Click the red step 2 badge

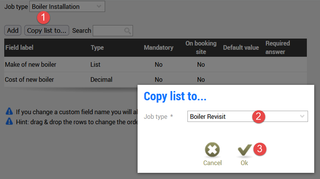point(259,117)
